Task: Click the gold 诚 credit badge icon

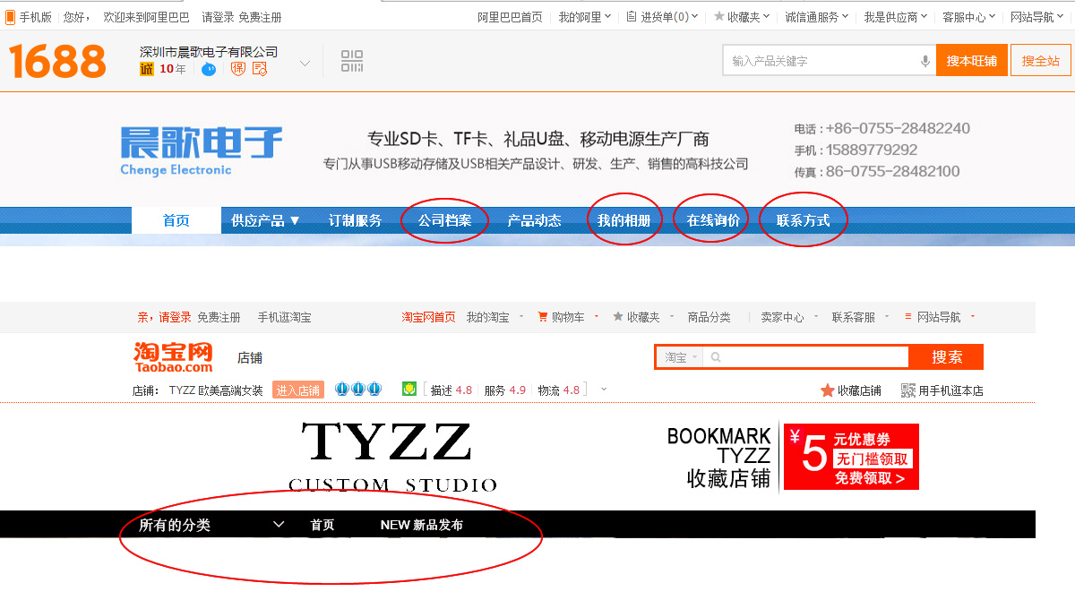Action: coord(147,69)
